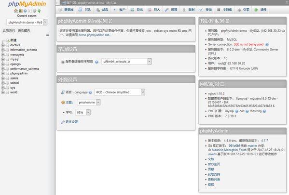The width and height of the screenshot is (289, 195).
Task: Expand the doctors database node
Action: point(3,45)
